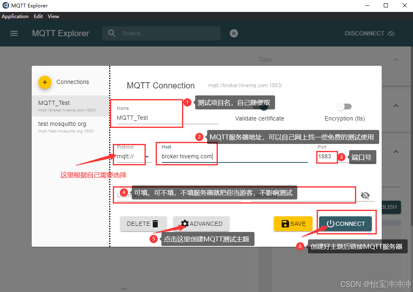This screenshot has width=413, height=292.
Task: Click the Name input field
Action: click(168, 118)
